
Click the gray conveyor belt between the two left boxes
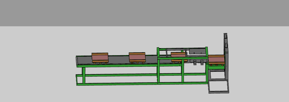coord(118,60)
